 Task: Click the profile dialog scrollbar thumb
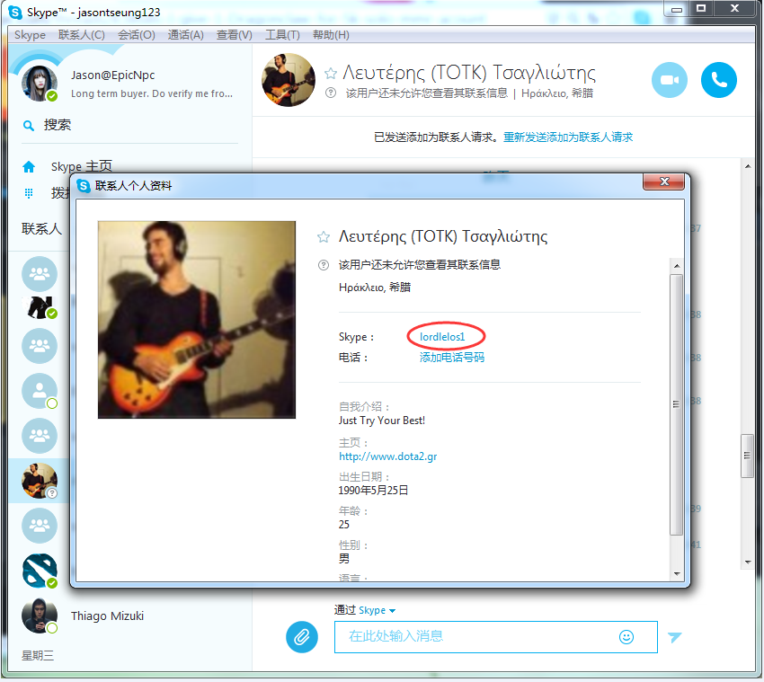click(676, 404)
